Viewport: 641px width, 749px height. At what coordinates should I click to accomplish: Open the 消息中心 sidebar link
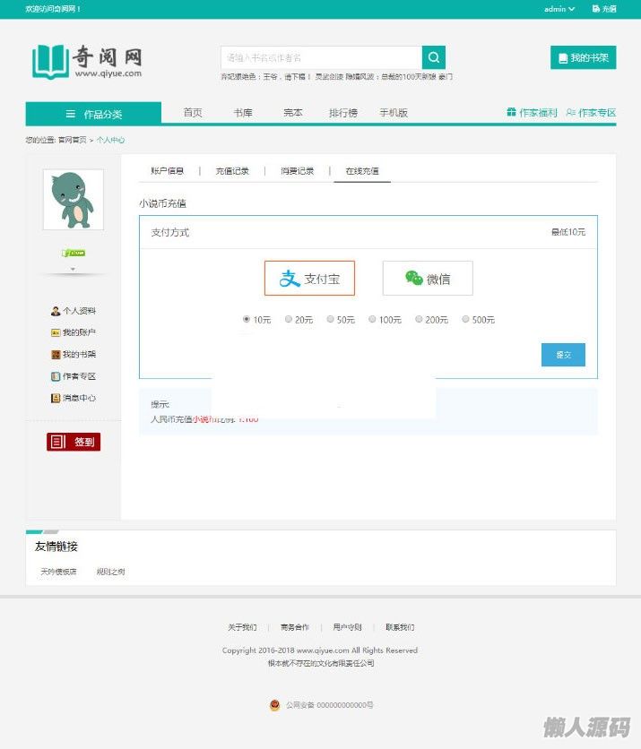pyautogui.click(x=80, y=398)
